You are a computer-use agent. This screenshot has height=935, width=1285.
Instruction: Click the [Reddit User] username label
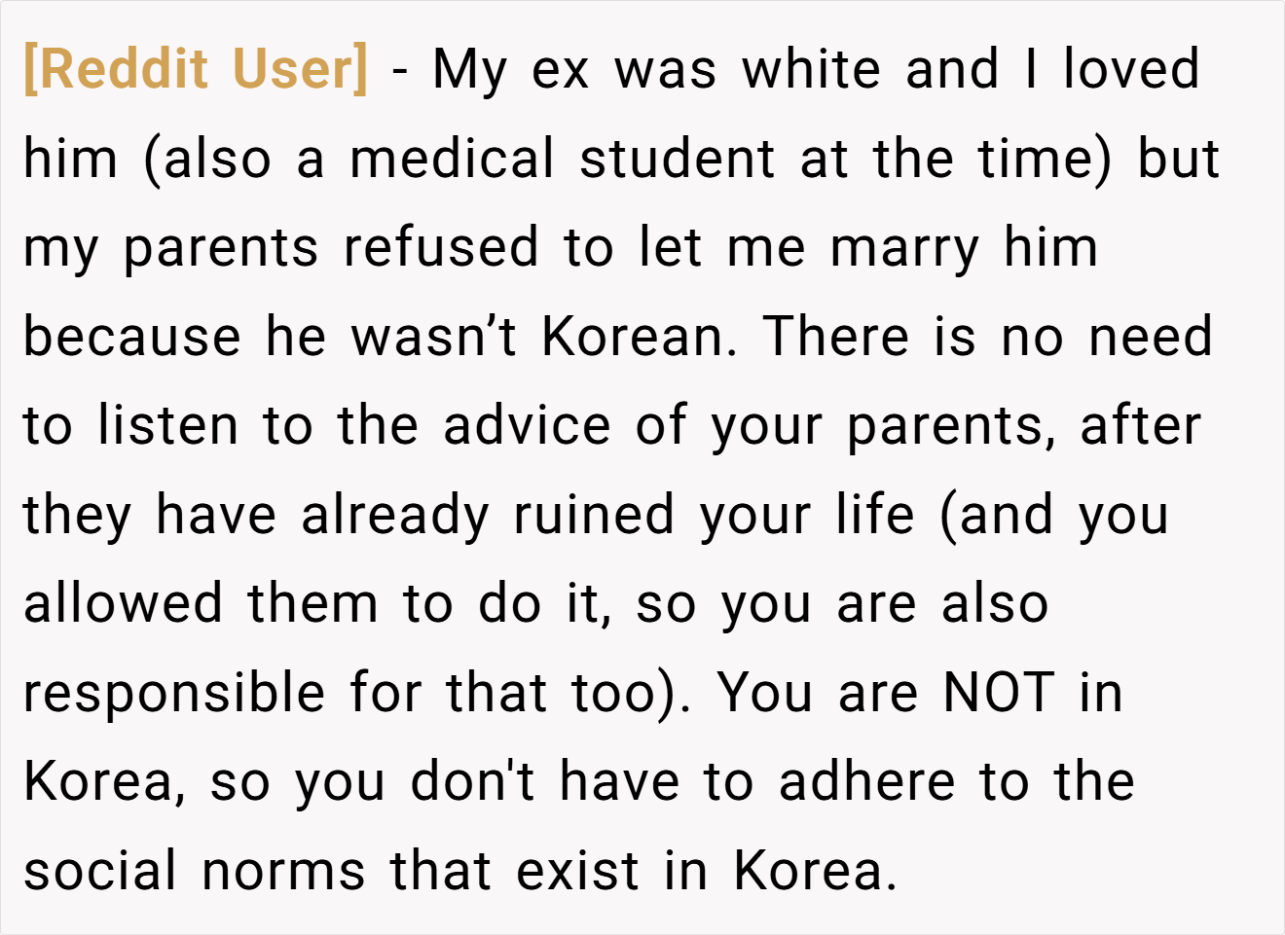coord(196,69)
